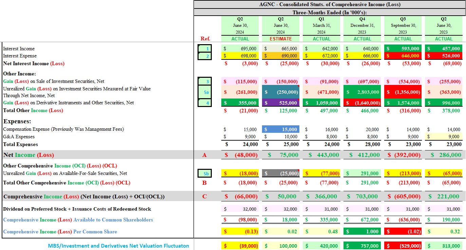Select the 457,000 green interest income cell

(x=444, y=49)
